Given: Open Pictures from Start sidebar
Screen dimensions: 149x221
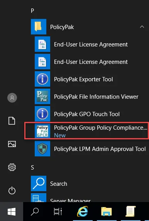Looking at the screenshot, I should click(12, 144).
